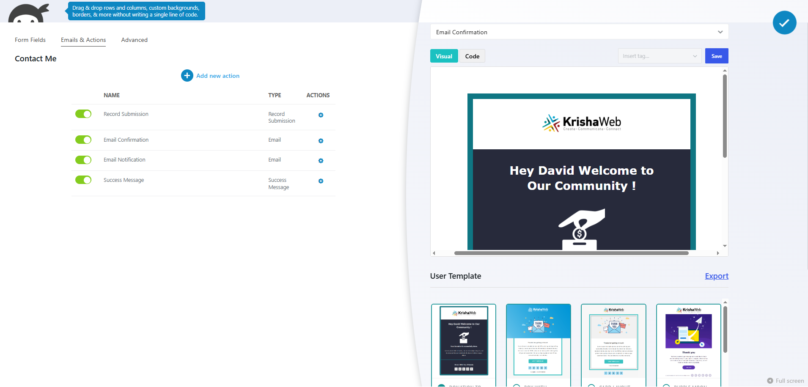
Task: Click the Ninja Forms ninja logo
Action: pos(29,13)
